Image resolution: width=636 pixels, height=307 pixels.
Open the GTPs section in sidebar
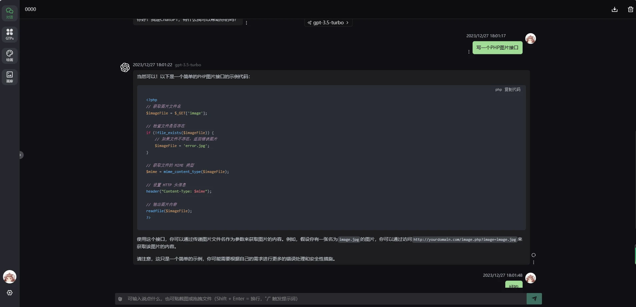tap(10, 34)
